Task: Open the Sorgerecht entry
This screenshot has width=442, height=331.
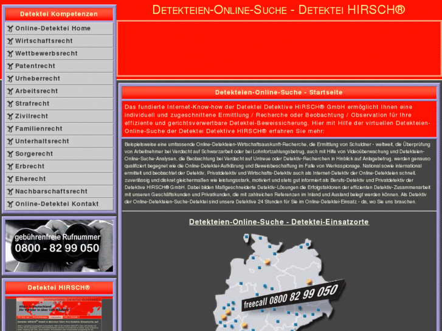Action: point(59,154)
